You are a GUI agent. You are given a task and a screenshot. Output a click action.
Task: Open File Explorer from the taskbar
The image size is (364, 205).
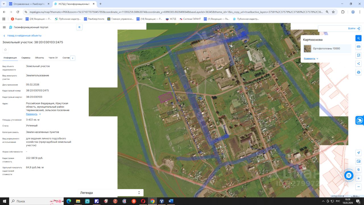tap(78, 201)
